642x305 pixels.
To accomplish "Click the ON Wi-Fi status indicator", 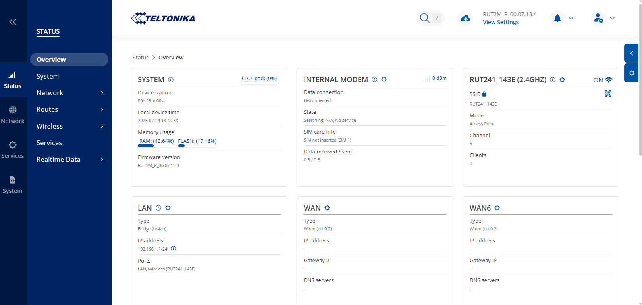I will 603,80.
